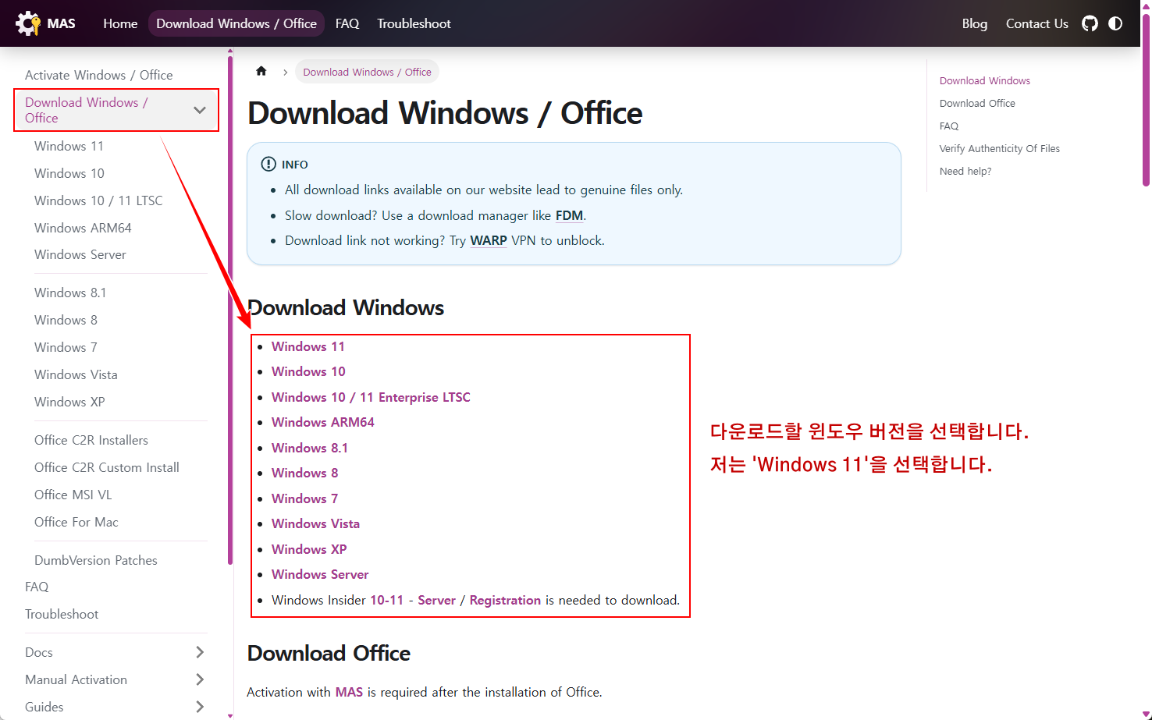This screenshot has width=1152, height=720.
Task: Expand the Manual Activation sidebar category
Action: coord(200,679)
